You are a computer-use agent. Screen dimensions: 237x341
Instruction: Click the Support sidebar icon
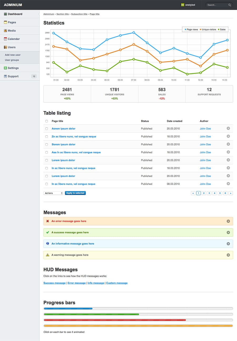tap(5, 76)
